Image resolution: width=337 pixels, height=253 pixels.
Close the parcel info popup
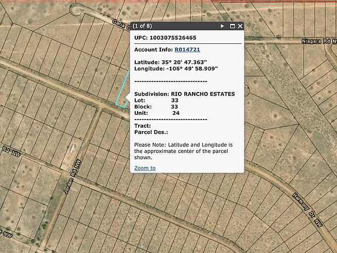240,26
